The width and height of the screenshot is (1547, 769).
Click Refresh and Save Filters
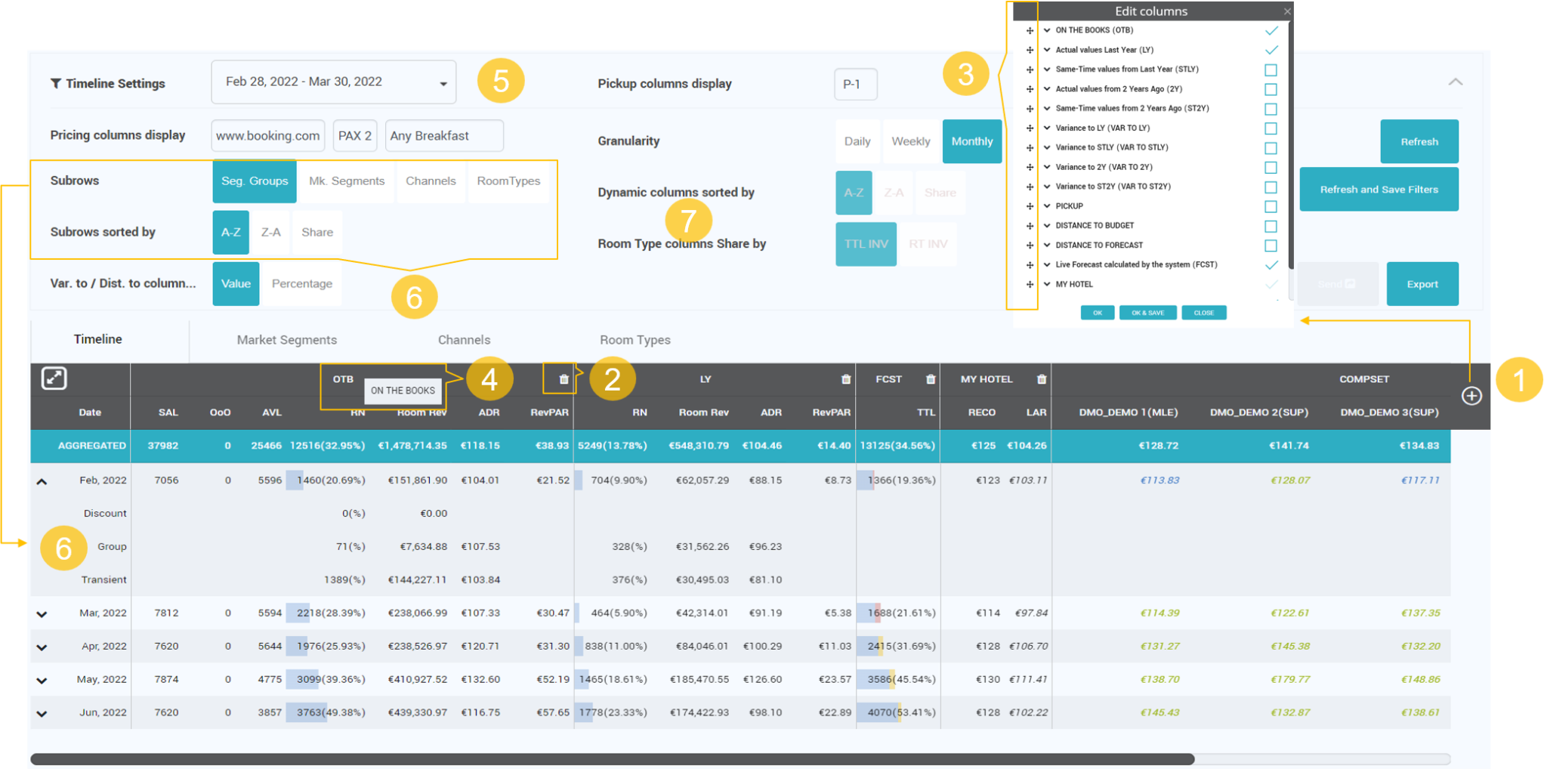tap(1379, 190)
